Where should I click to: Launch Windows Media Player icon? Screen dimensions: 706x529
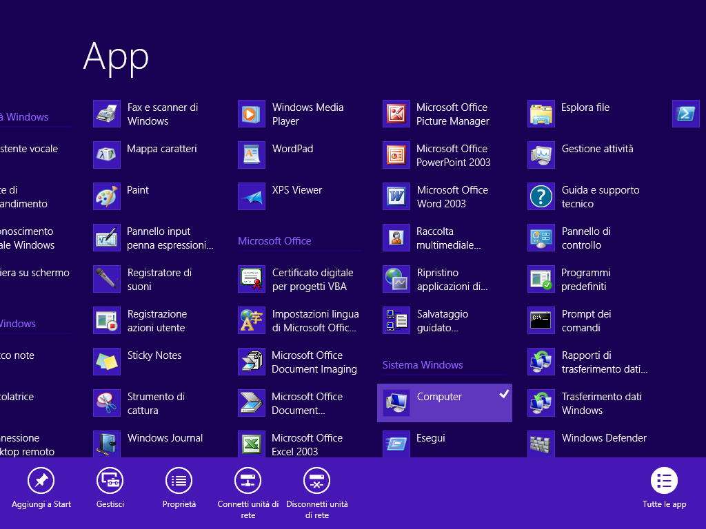tap(252, 114)
